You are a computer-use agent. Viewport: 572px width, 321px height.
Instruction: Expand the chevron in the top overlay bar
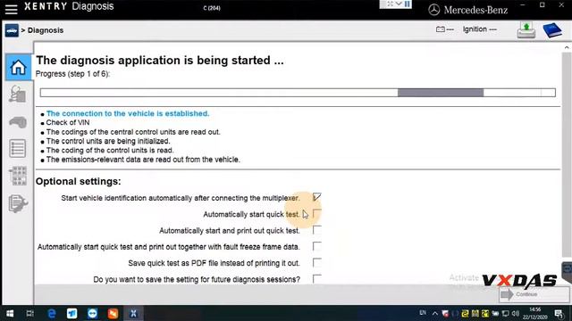(x=399, y=4)
